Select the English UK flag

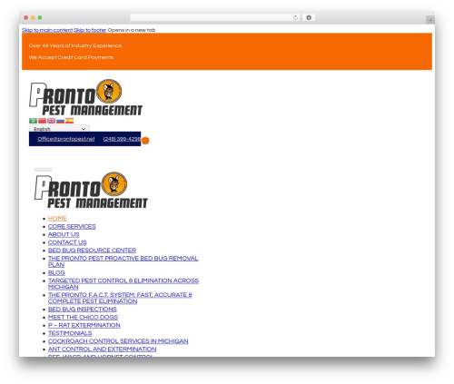click(51, 121)
